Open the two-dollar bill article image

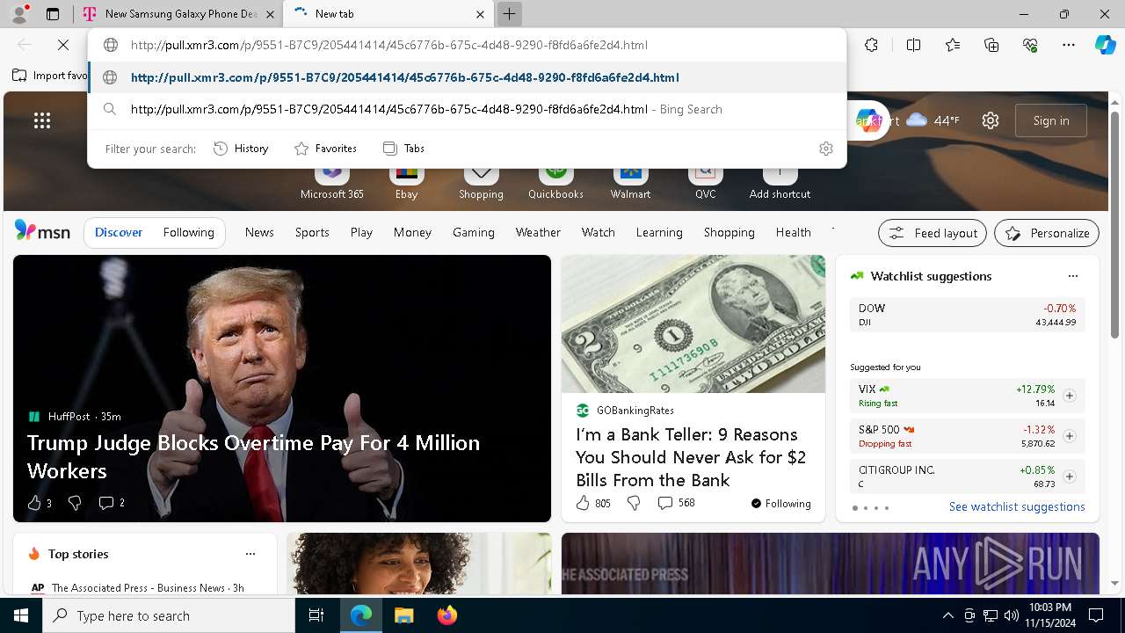point(693,324)
